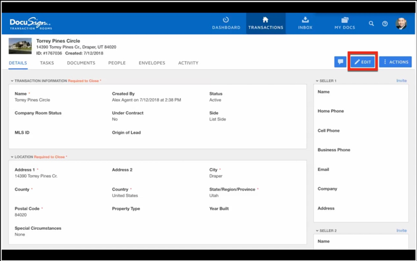The width and height of the screenshot is (417, 261).
Task: Click the search magnifier icon
Action: 371,24
